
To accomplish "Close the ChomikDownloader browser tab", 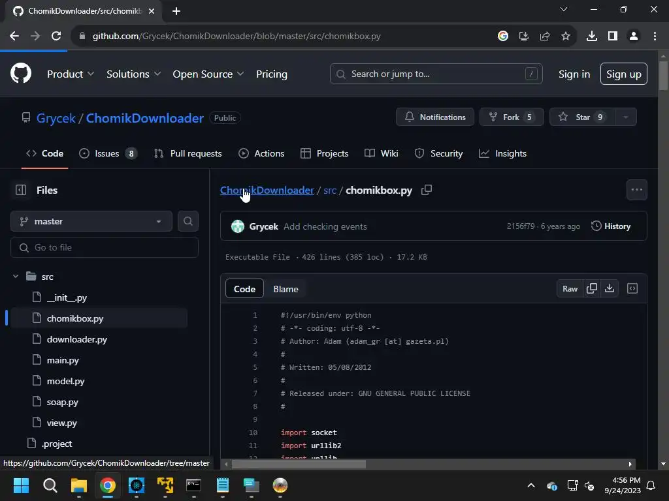I will [x=152, y=11].
